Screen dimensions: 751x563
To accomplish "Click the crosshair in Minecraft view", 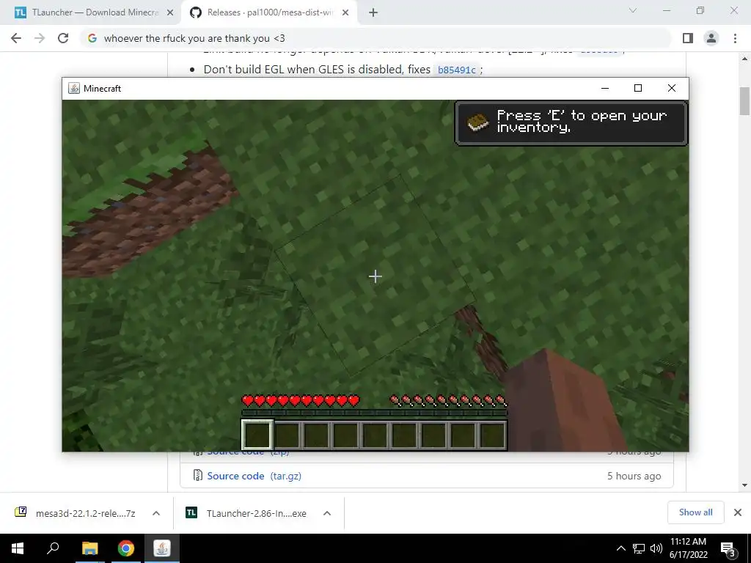I will [x=375, y=276].
